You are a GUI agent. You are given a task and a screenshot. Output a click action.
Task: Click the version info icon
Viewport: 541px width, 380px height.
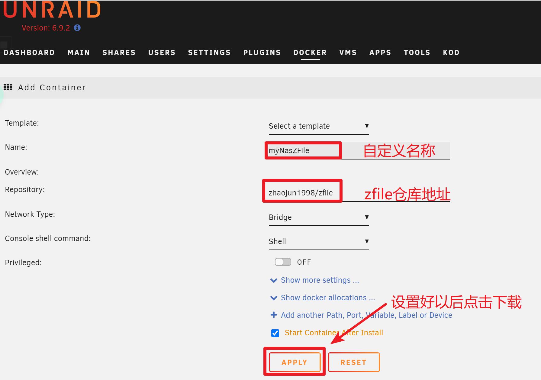coord(77,28)
